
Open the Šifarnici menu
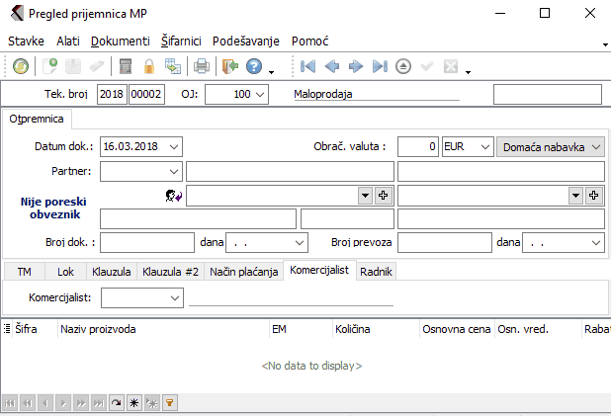point(181,42)
